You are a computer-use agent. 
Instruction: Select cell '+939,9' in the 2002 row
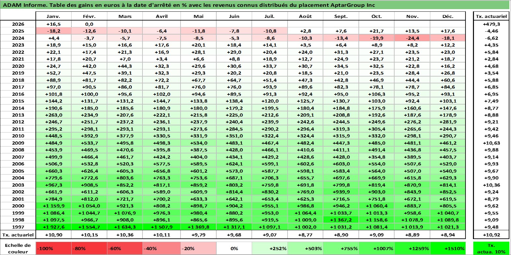341,192
